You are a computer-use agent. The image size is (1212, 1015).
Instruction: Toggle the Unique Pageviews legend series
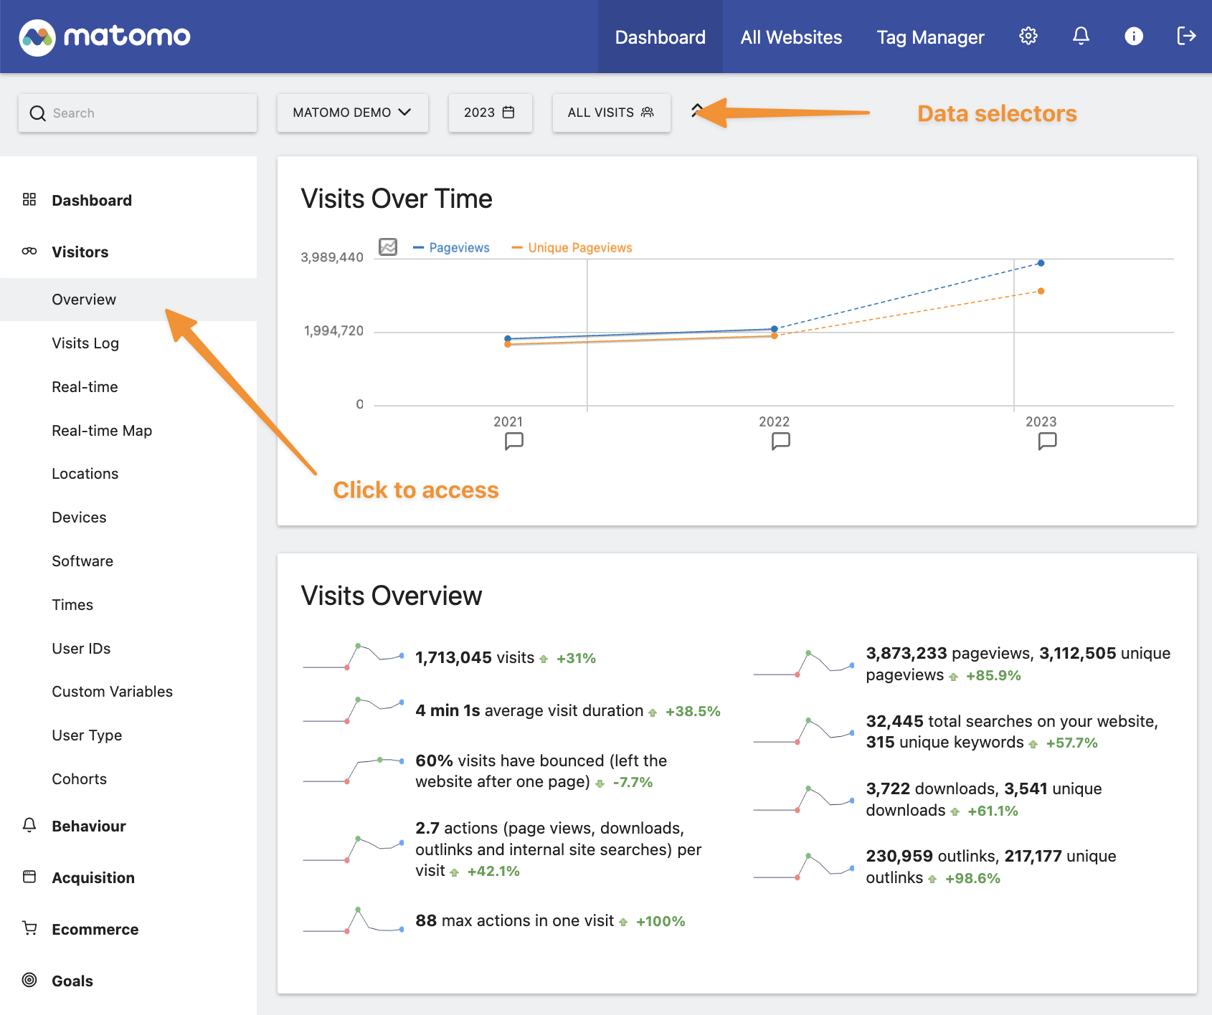[x=572, y=248]
